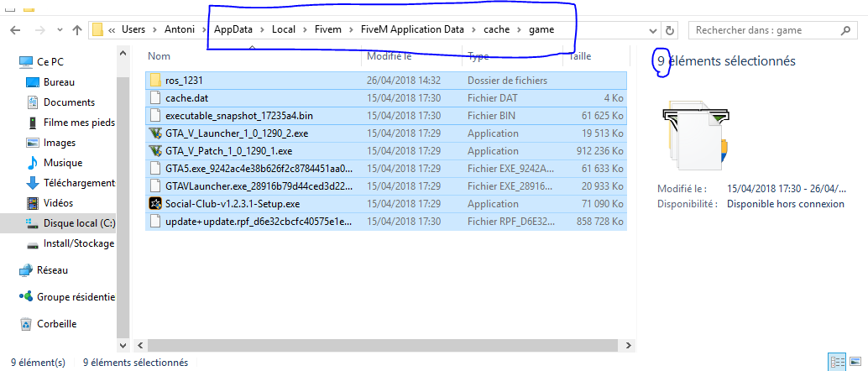Go up one folder level arrow
The height and width of the screenshot is (371, 868).
[x=77, y=30]
